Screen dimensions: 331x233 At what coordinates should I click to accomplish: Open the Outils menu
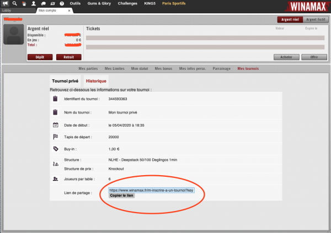pos(75,3)
